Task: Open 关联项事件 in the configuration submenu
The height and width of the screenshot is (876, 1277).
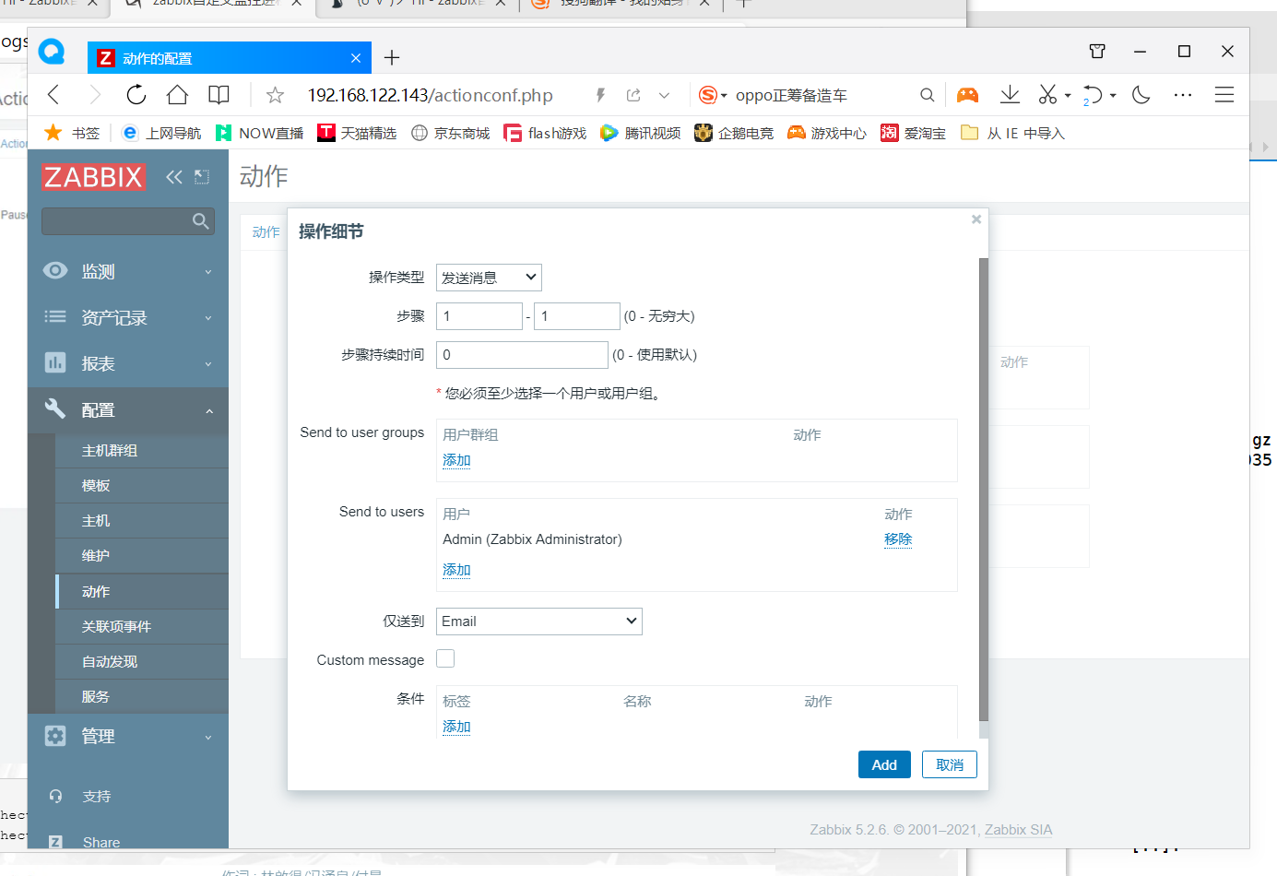Action: click(x=142, y=627)
